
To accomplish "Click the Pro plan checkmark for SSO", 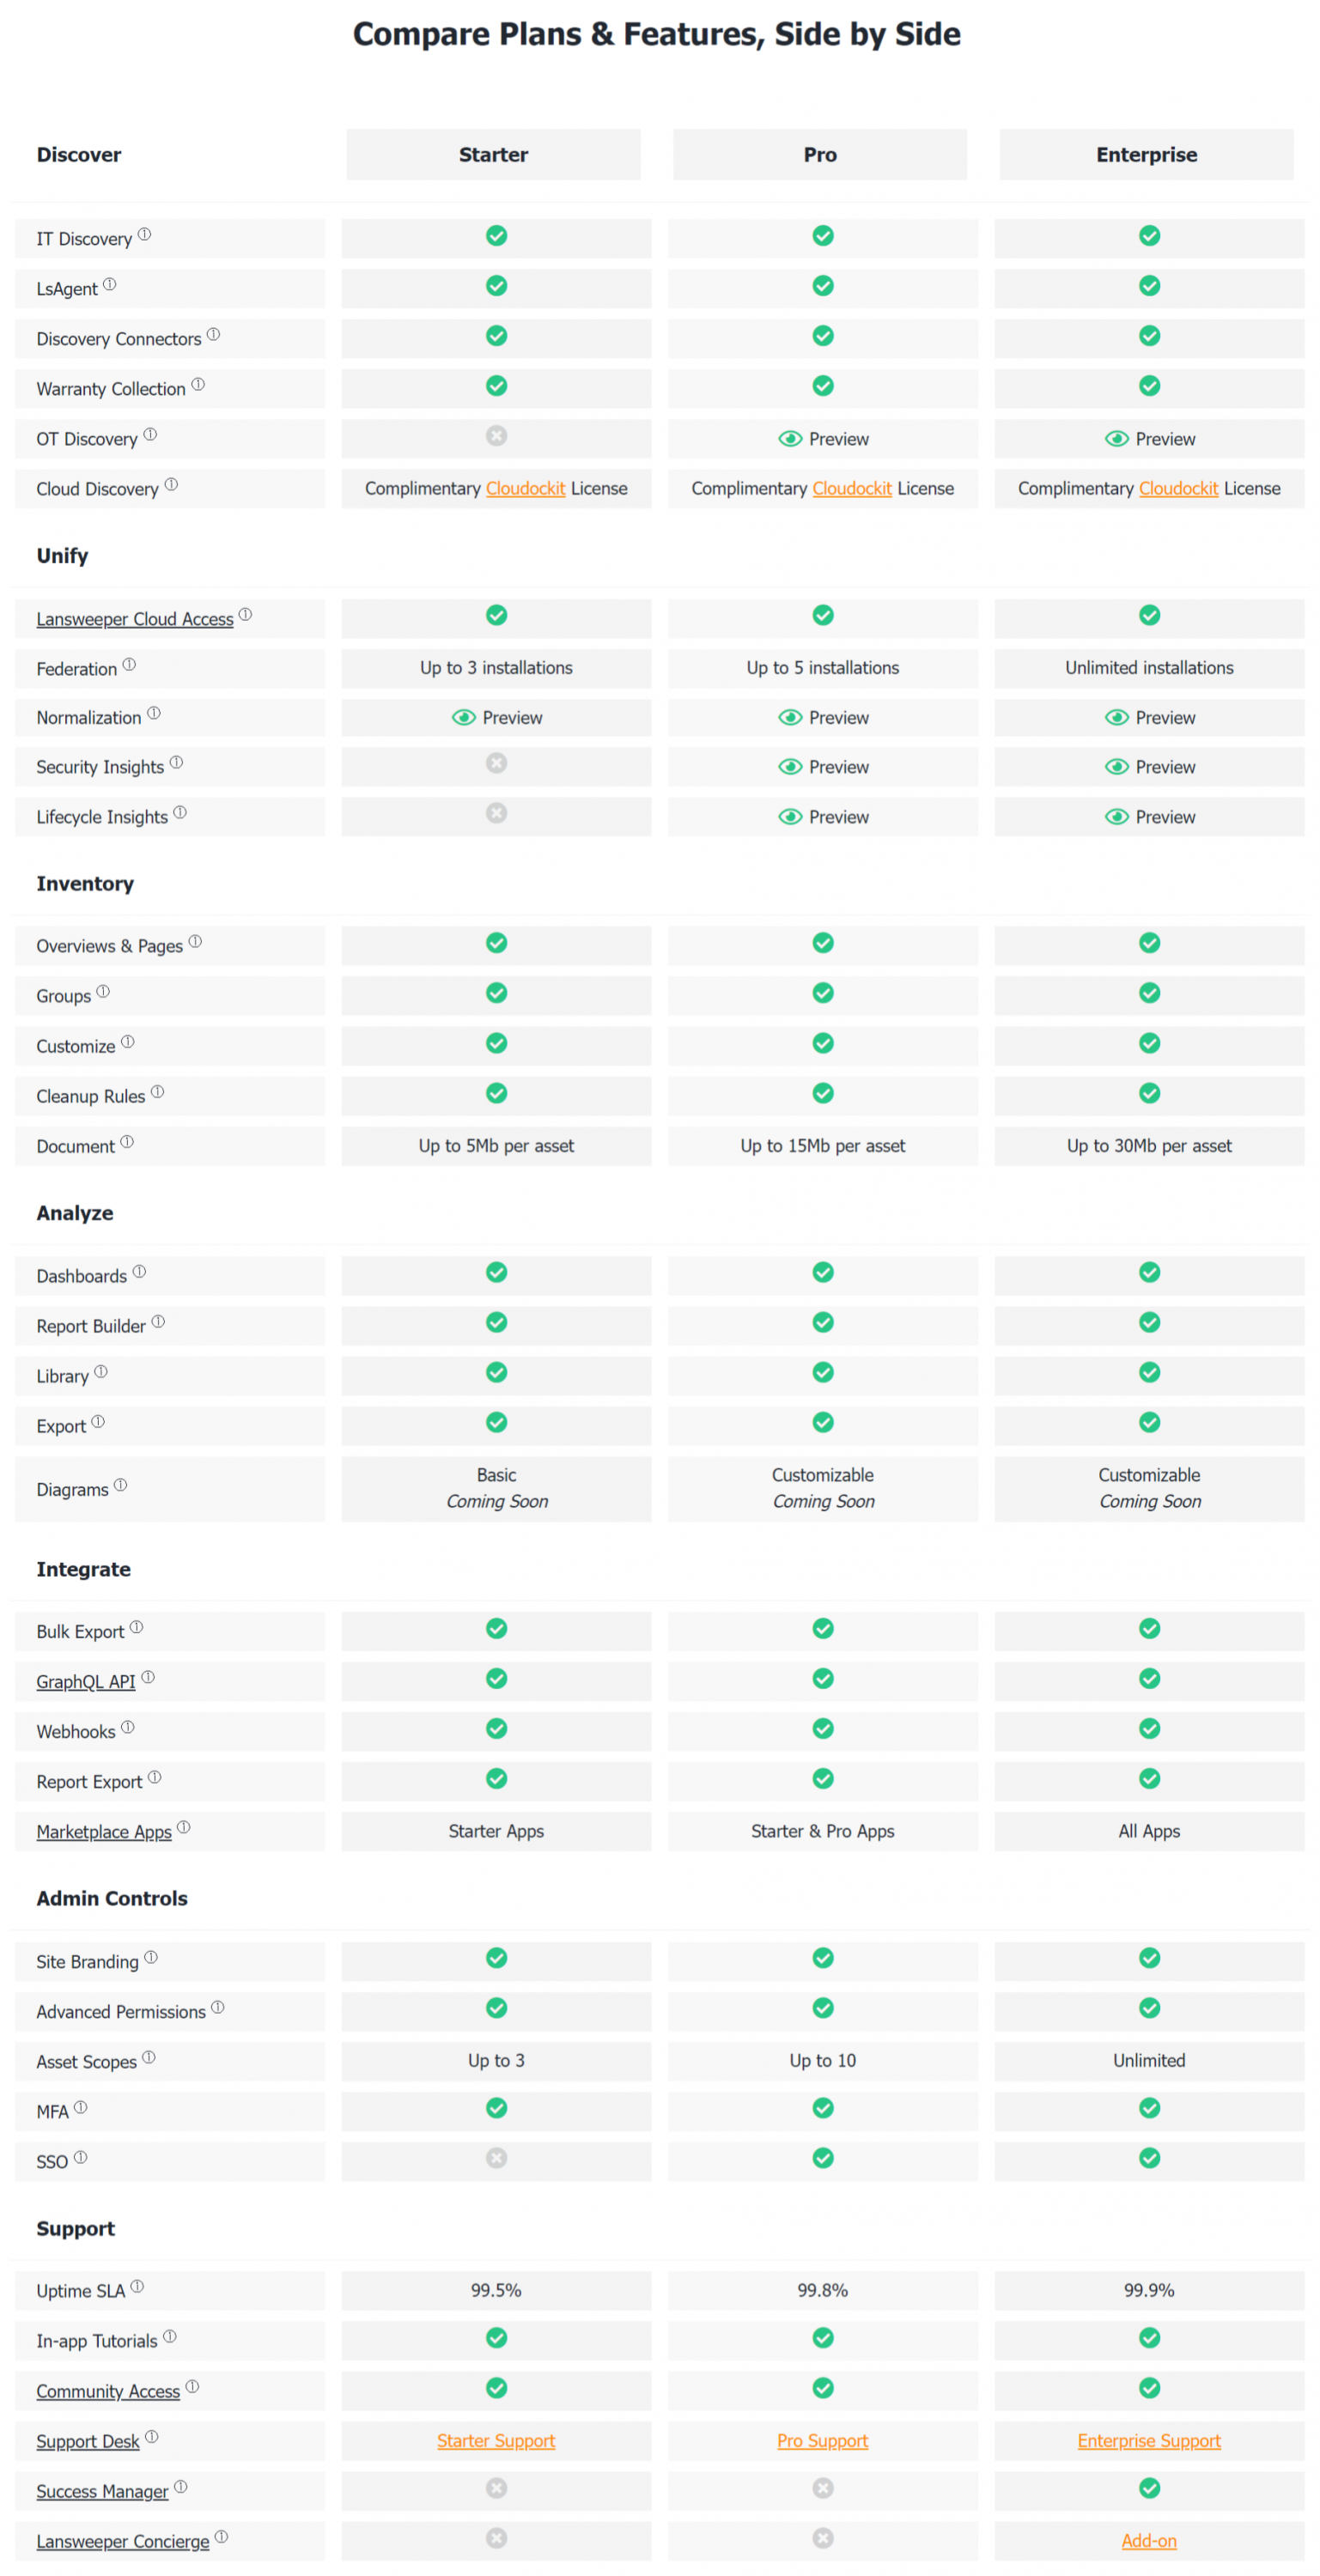I will (x=822, y=2158).
